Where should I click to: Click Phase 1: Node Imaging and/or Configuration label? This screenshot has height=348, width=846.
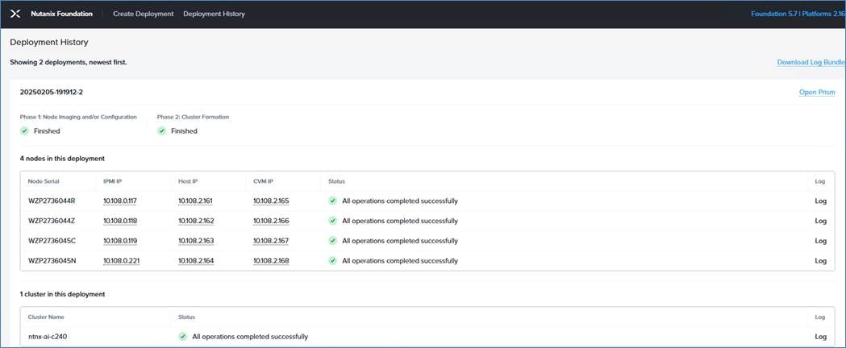pos(78,117)
